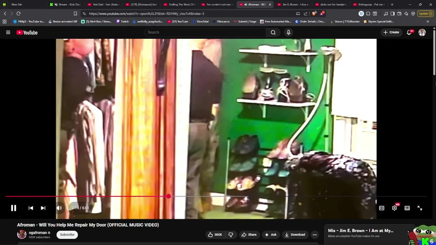Switch to the Jim E. Brown tab
Viewport: 436px width, 245px height.
293,4
